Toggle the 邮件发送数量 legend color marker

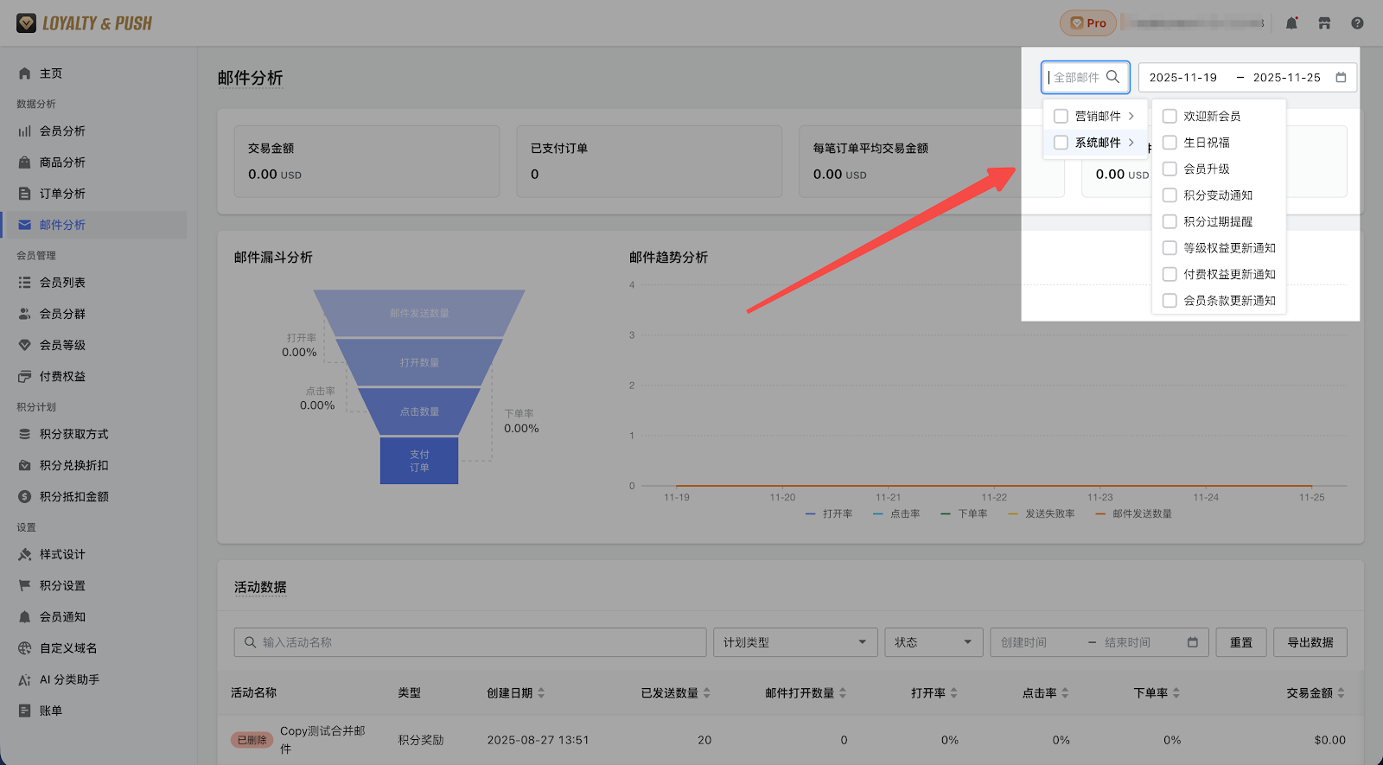pyautogui.click(x=1100, y=514)
